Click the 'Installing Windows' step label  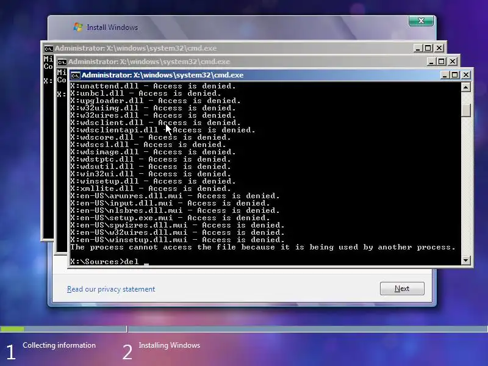pos(170,345)
